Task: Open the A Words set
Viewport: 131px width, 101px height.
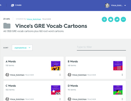Action: (x=11, y=62)
